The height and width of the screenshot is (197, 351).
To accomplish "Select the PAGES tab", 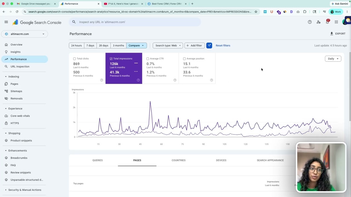I will (137, 160).
